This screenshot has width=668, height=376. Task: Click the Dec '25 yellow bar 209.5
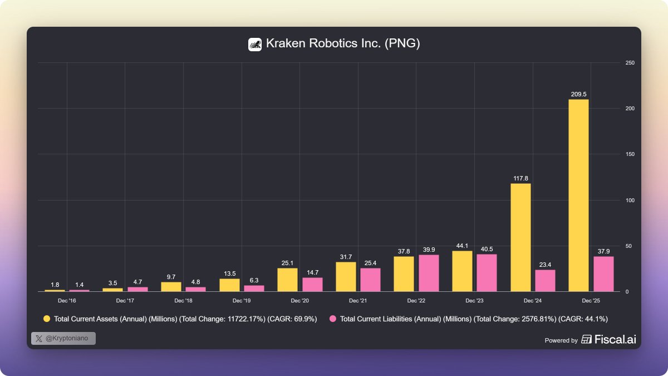[578, 196]
